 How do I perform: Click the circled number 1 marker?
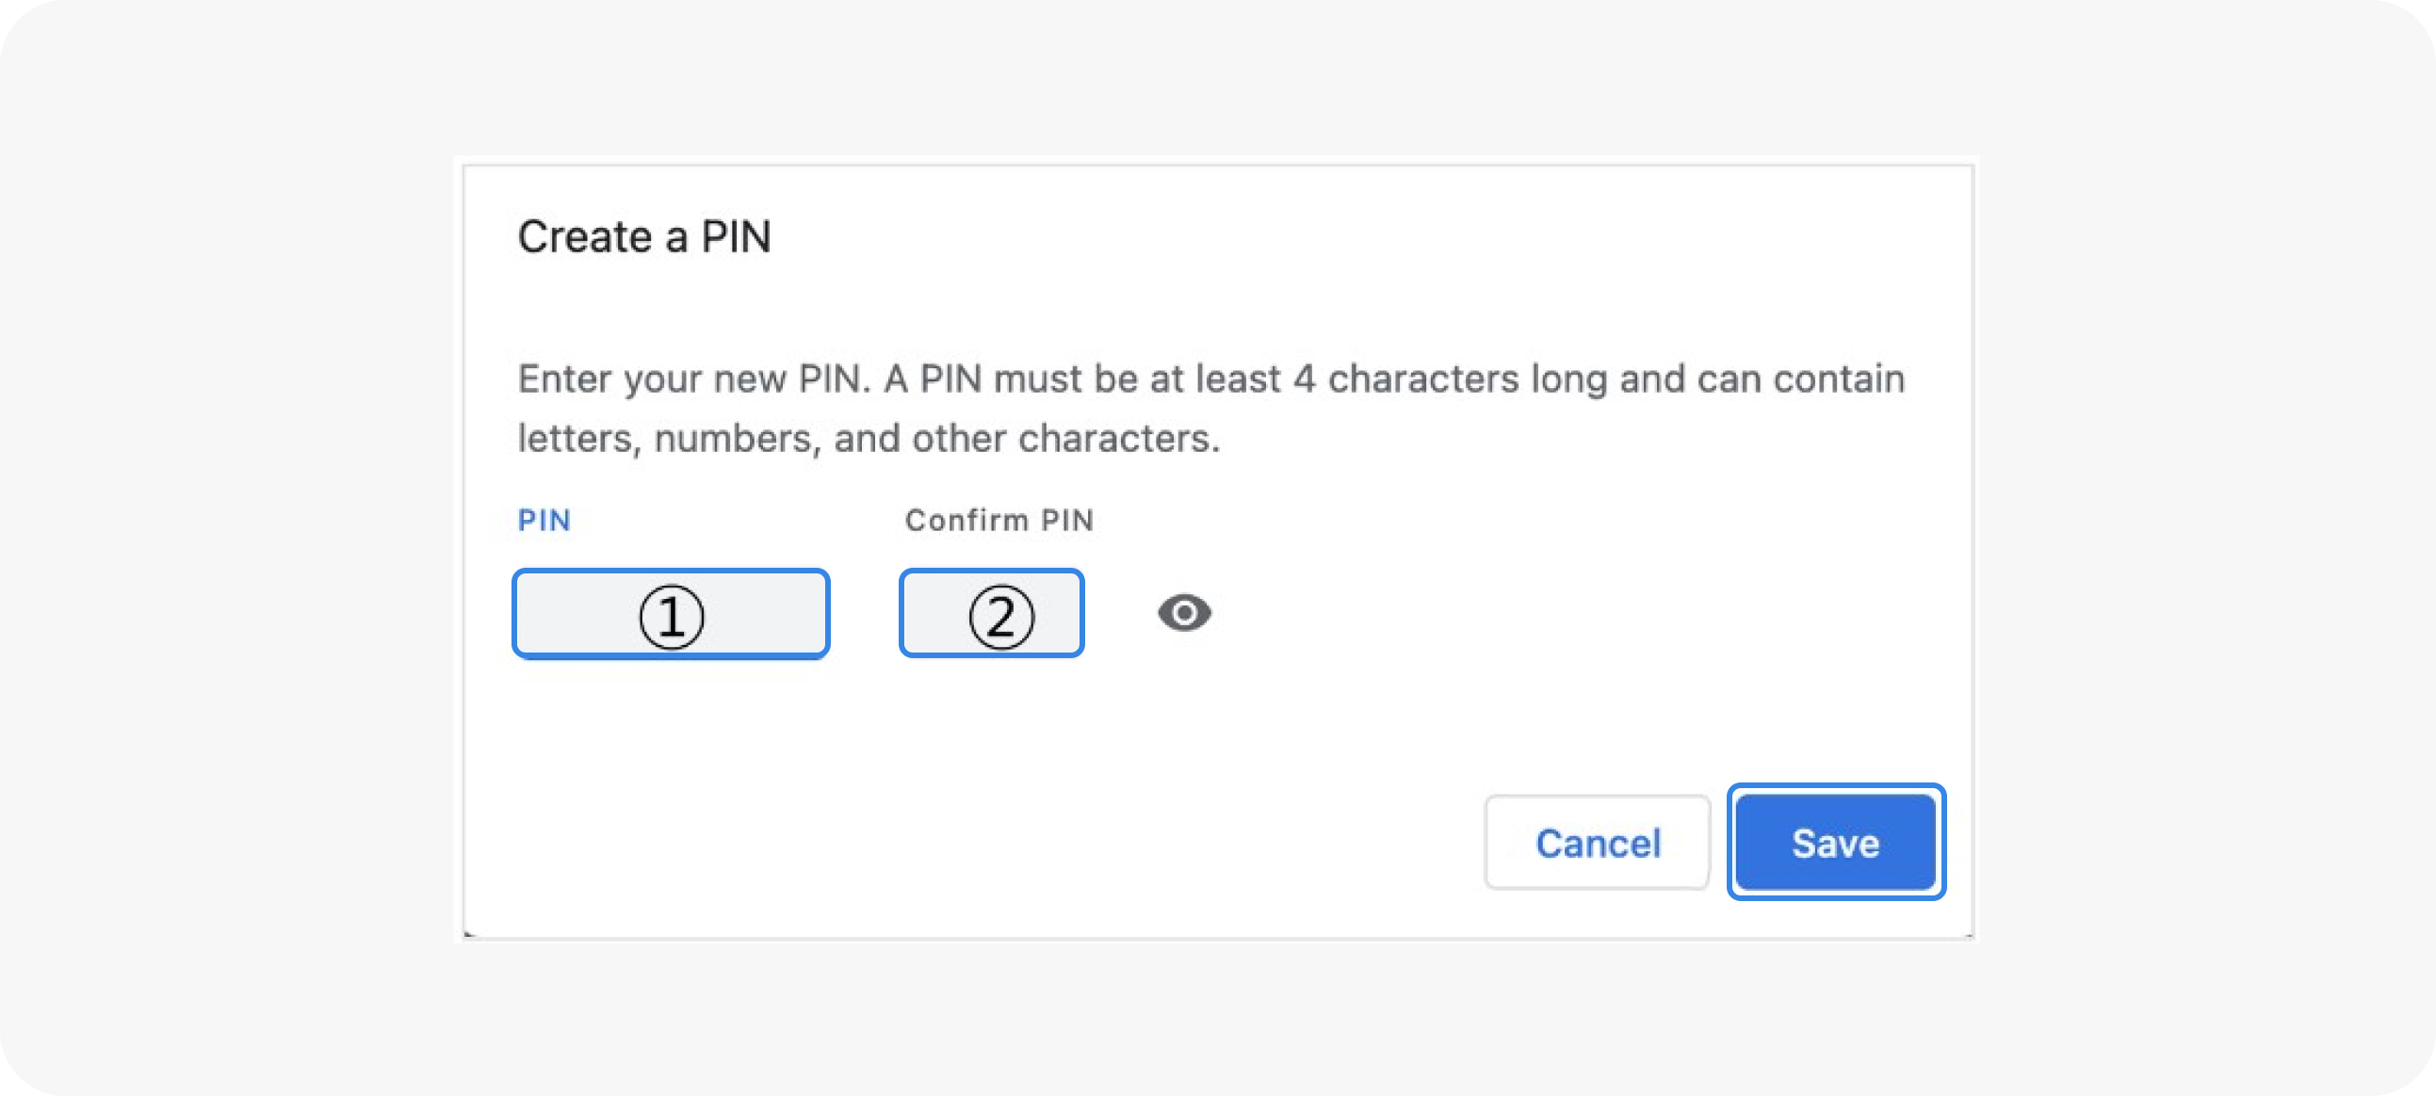point(672,617)
